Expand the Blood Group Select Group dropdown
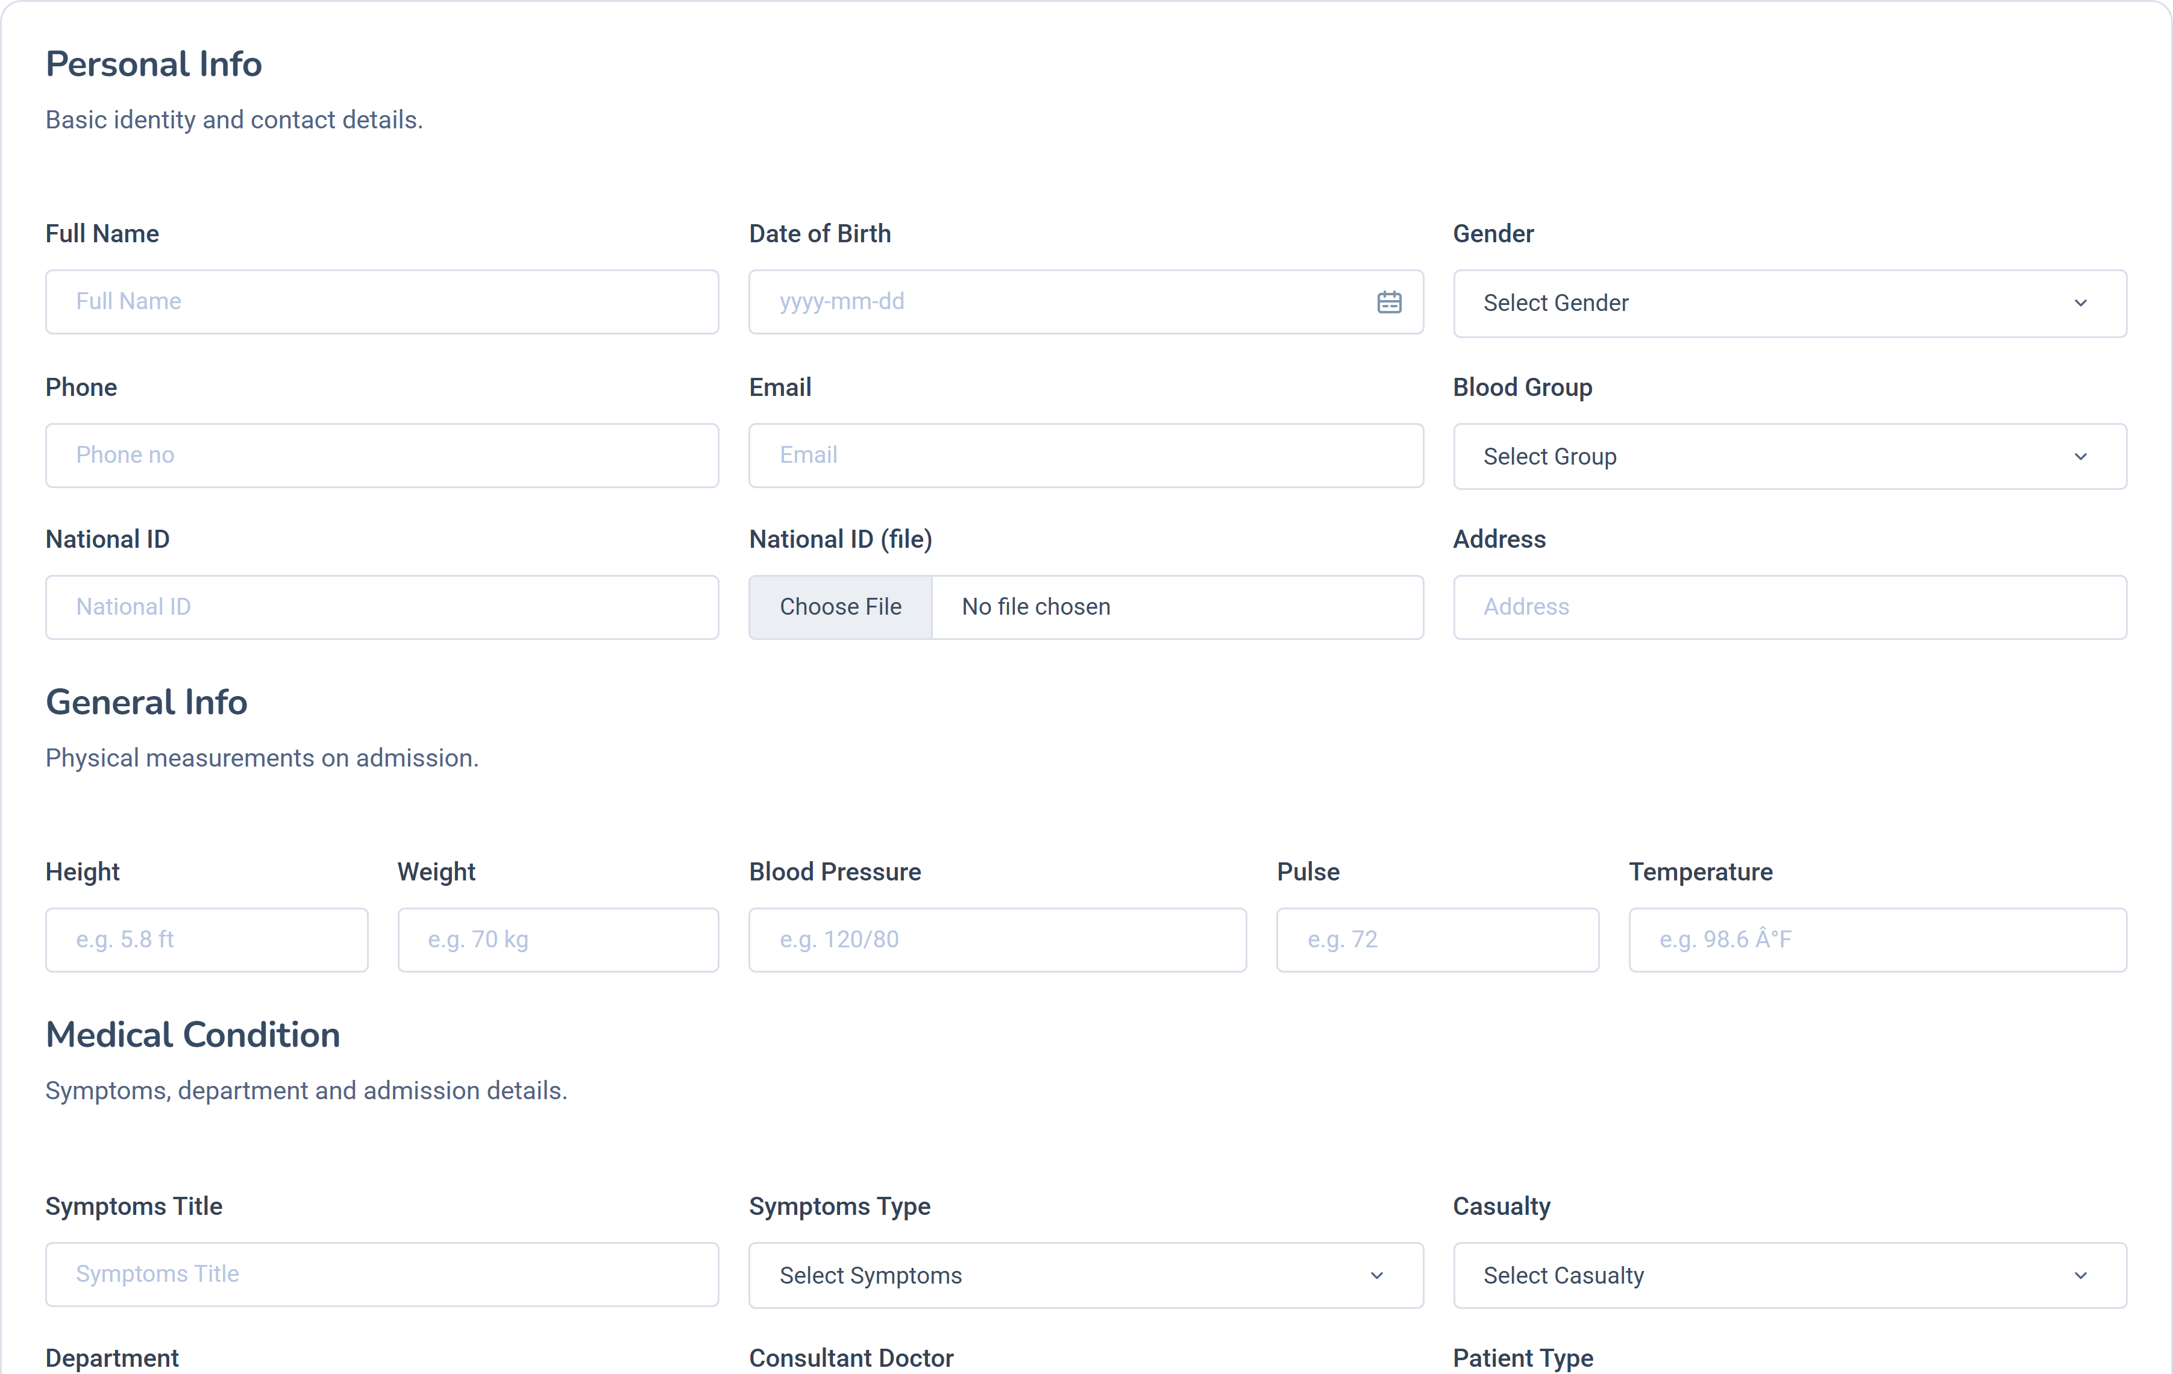 click(x=1790, y=457)
